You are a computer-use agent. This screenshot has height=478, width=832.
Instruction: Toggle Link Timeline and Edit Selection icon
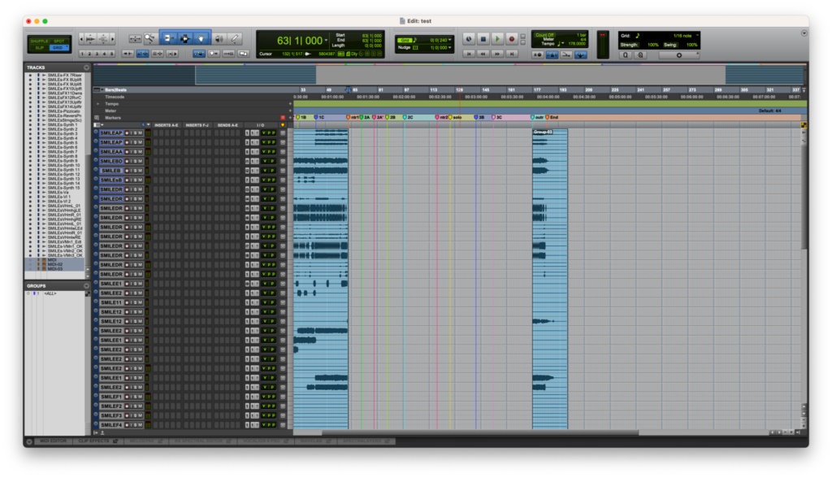click(143, 54)
